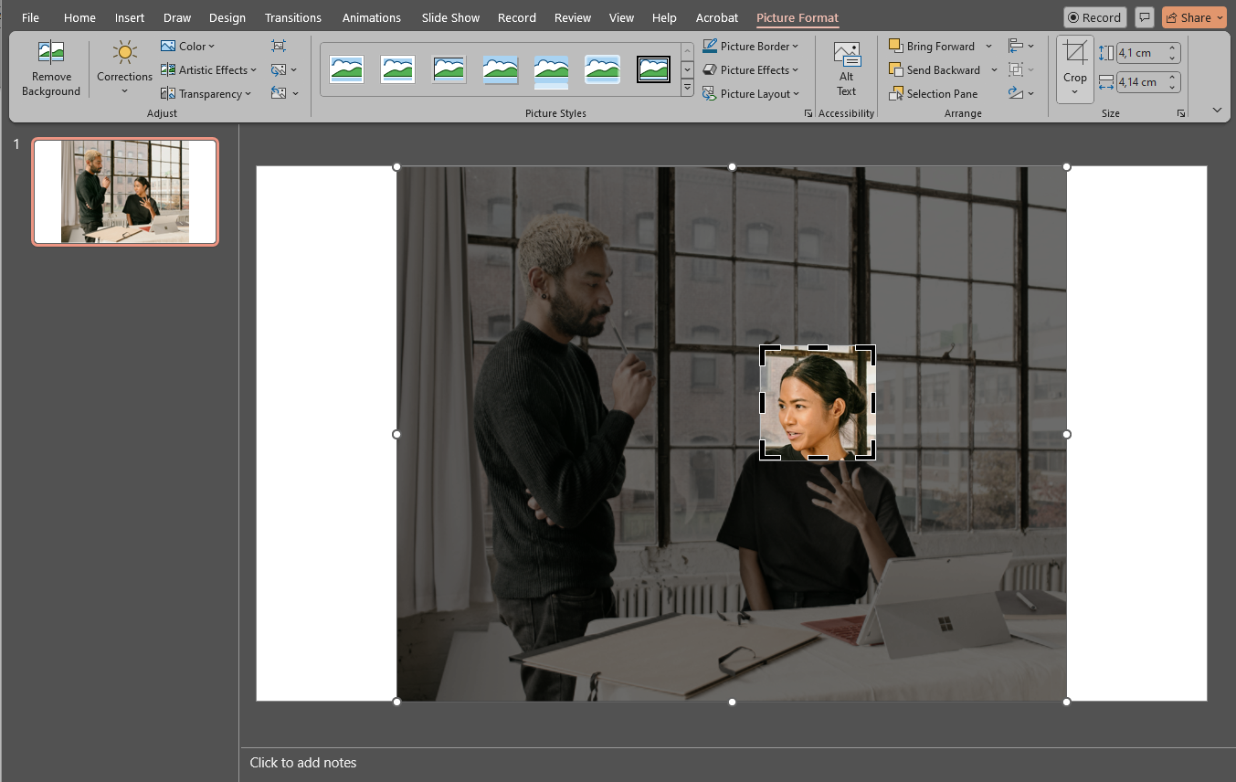Apply the fourth picture style with shadow

tap(501, 69)
